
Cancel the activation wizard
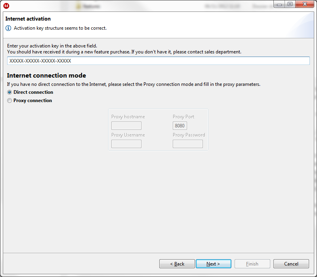click(x=291, y=264)
